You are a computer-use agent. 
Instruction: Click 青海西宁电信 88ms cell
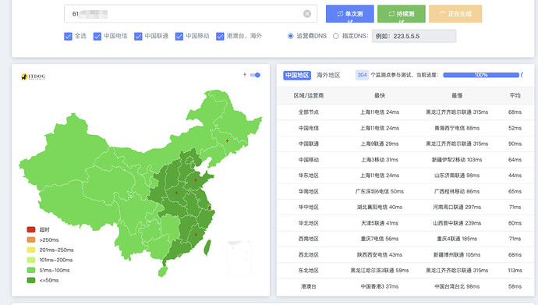[x=457, y=128]
